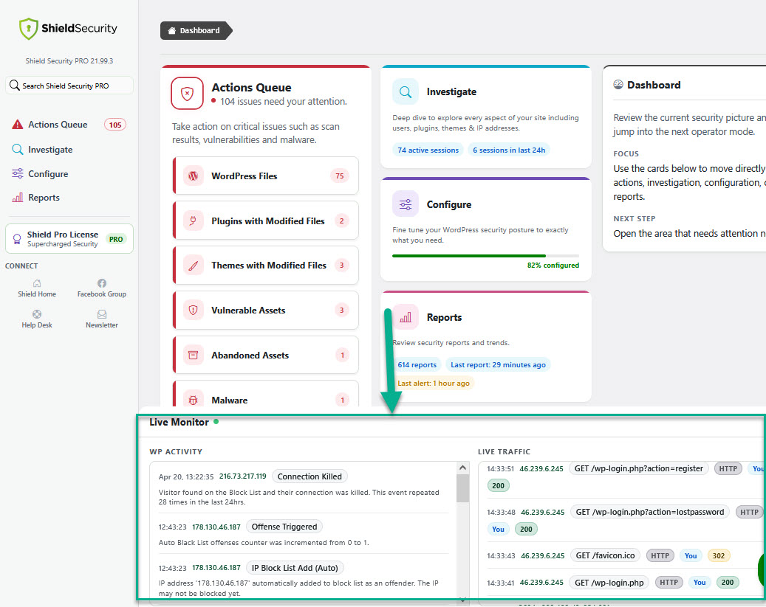Open Configure in the sidebar
The width and height of the screenshot is (766, 607).
48,174
